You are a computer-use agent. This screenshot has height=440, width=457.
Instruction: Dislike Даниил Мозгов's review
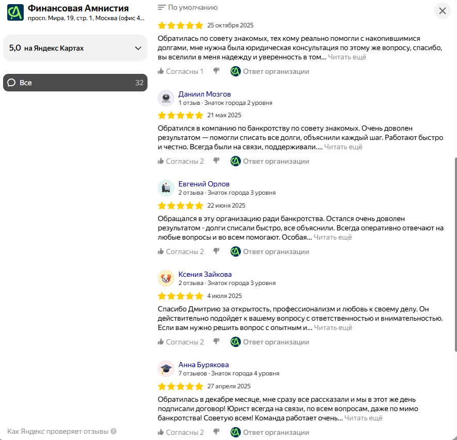217,161
